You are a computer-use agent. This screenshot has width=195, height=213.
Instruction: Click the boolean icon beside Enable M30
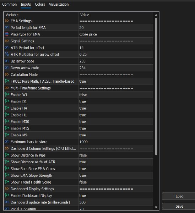click(6, 121)
